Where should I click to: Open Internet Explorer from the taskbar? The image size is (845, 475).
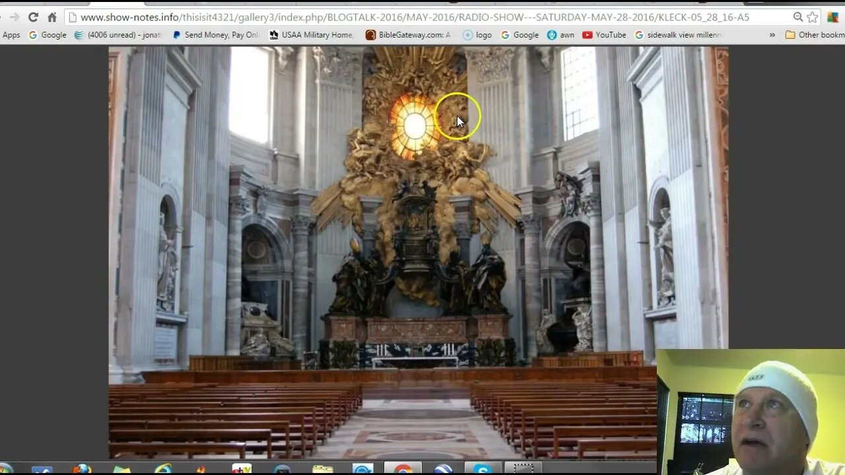click(162, 469)
